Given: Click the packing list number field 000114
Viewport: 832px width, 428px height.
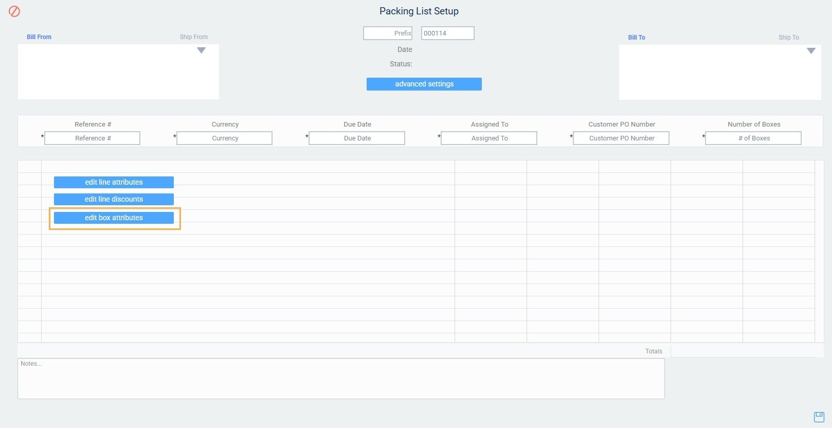Looking at the screenshot, I should pyautogui.click(x=447, y=33).
